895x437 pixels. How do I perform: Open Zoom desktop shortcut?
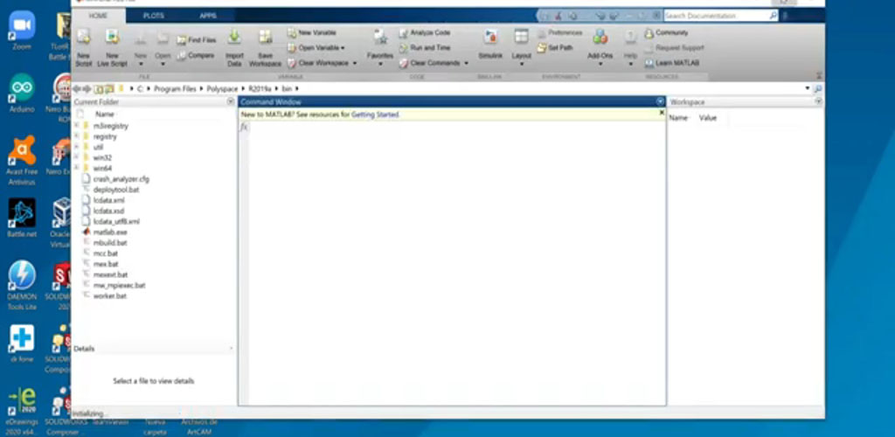point(22,31)
